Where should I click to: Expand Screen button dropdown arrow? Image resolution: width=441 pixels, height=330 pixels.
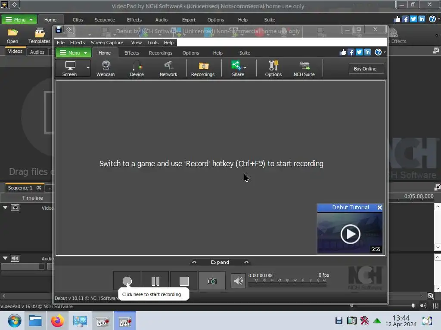[x=88, y=68]
